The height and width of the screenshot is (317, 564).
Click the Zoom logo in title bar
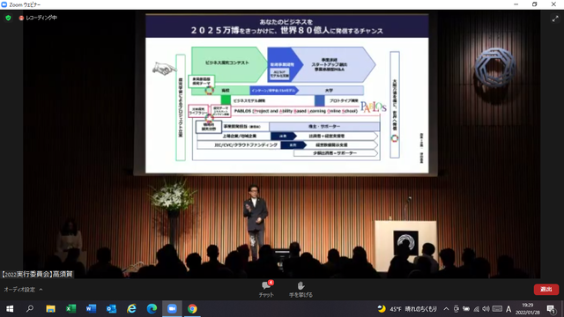point(4,4)
